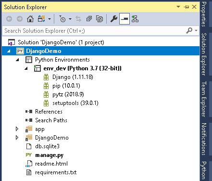Expand the app folder node
This screenshot has height=181, width=212.
[17, 129]
